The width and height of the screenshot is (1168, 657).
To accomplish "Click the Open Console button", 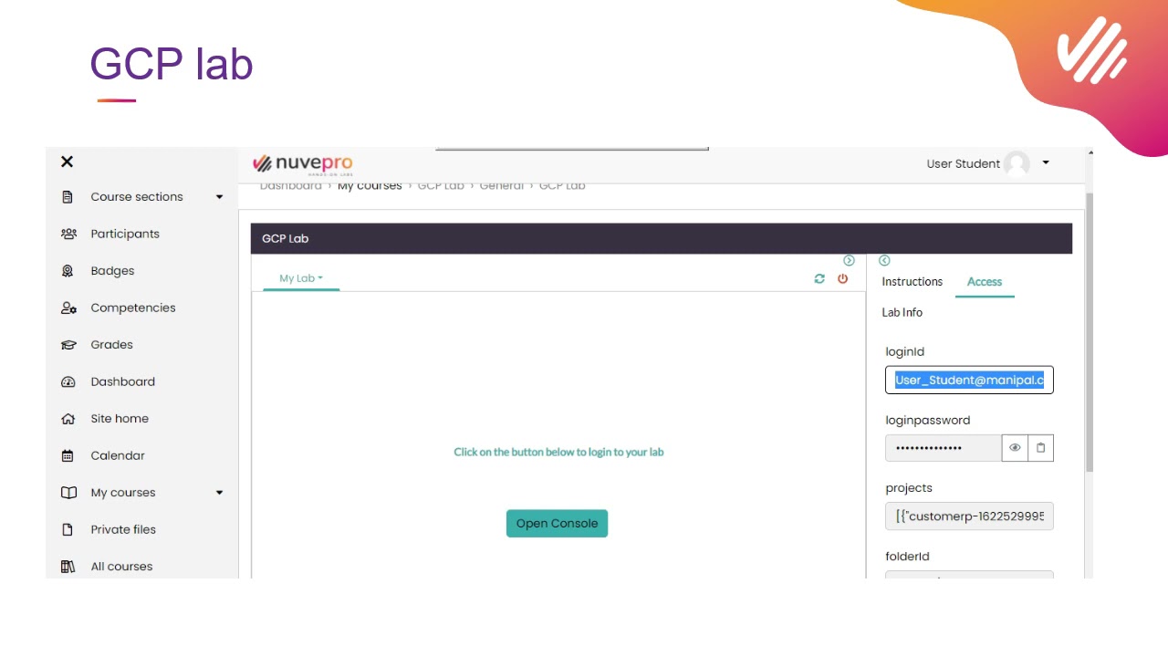I will [557, 524].
